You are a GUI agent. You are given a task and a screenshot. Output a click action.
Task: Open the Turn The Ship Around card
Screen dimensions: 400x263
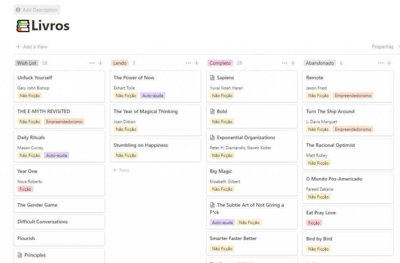coord(348,120)
